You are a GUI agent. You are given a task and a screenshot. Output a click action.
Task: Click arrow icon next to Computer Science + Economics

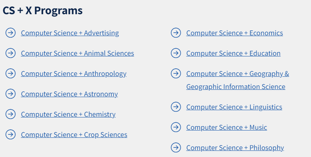(x=176, y=33)
